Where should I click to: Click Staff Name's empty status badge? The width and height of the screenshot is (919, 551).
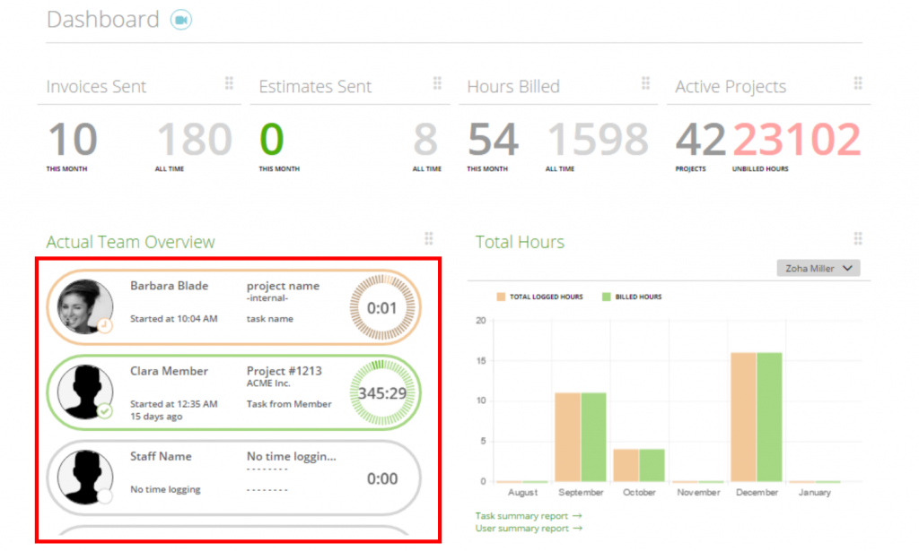point(105,496)
